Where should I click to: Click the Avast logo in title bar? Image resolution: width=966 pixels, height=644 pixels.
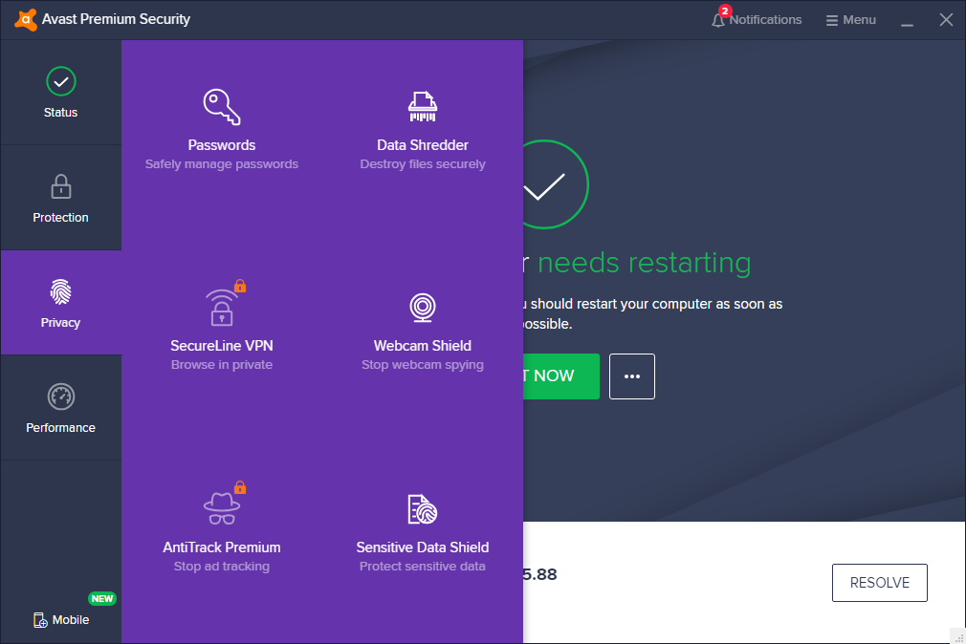click(x=25, y=20)
